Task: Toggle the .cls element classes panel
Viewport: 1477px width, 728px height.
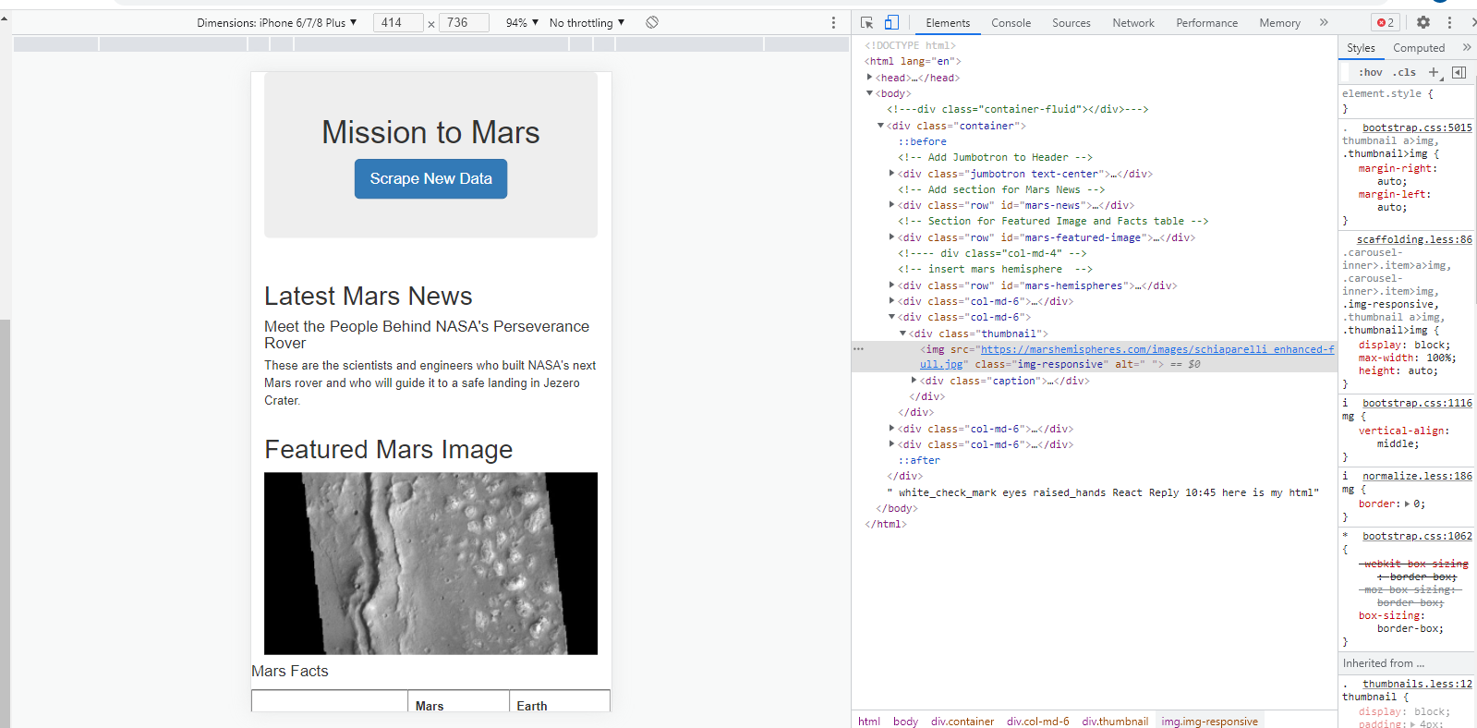Action: pos(1404,72)
